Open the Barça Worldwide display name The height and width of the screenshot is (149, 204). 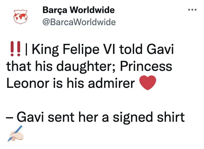(78, 10)
